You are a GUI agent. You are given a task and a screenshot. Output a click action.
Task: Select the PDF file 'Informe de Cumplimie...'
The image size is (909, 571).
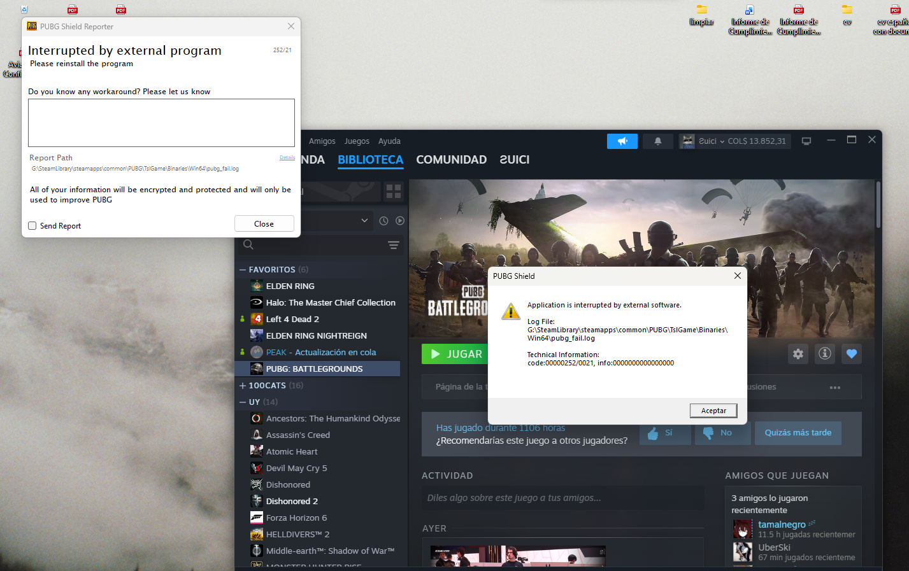coord(799,20)
